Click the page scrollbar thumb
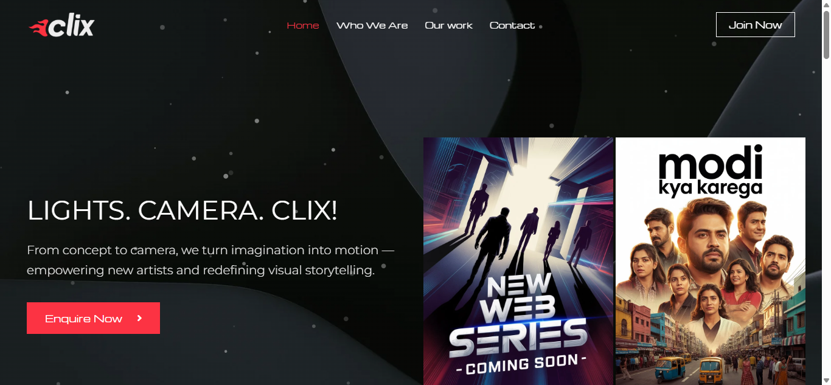 (x=826, y=35)
